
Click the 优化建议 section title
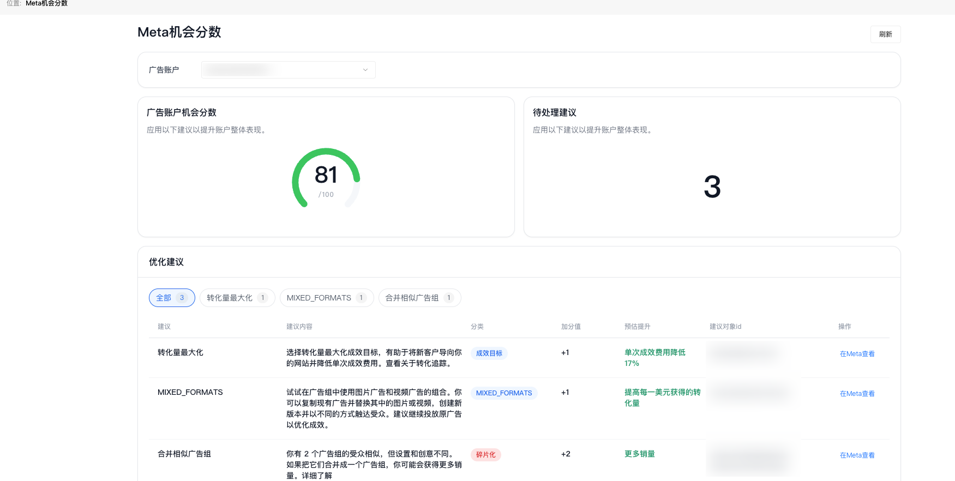pyautogui.click(x=166, y=262)
